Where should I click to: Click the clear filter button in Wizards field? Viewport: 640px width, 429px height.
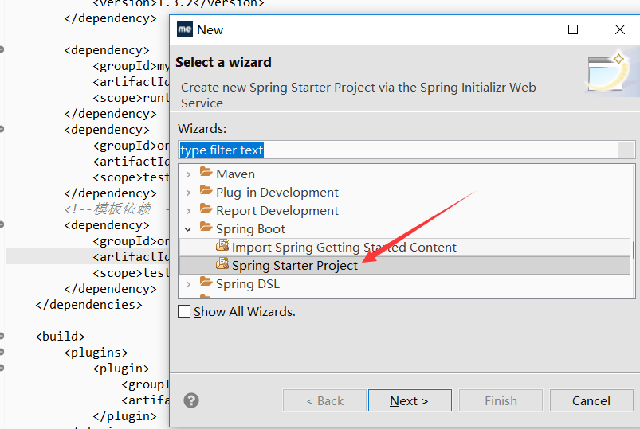(626, 150)
